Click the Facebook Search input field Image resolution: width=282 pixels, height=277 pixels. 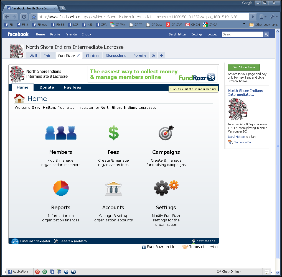coord(243,34)
